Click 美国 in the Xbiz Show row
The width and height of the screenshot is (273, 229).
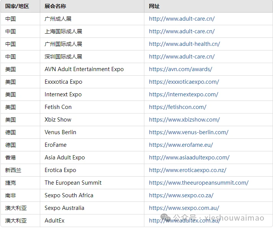10,120
